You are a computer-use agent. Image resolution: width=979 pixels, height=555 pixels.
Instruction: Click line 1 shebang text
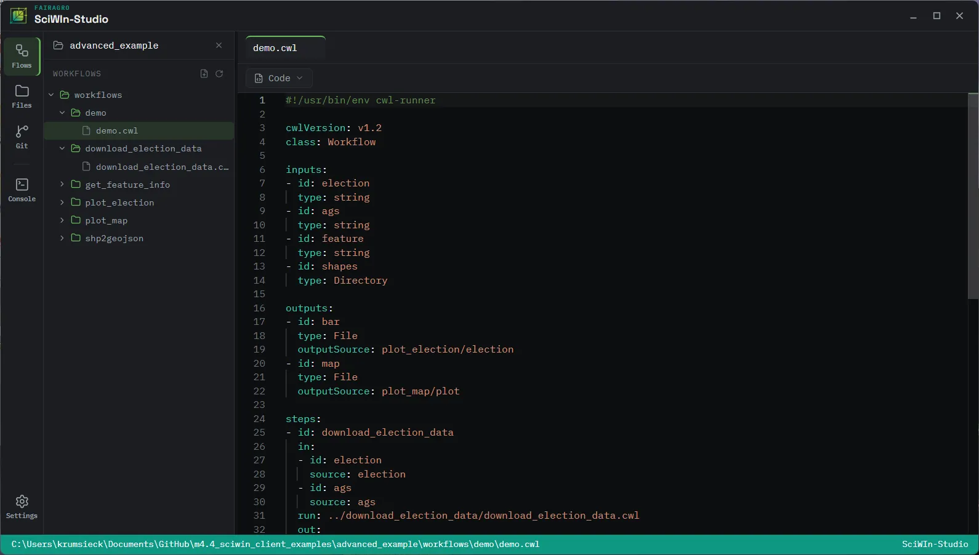coord(360,100)
